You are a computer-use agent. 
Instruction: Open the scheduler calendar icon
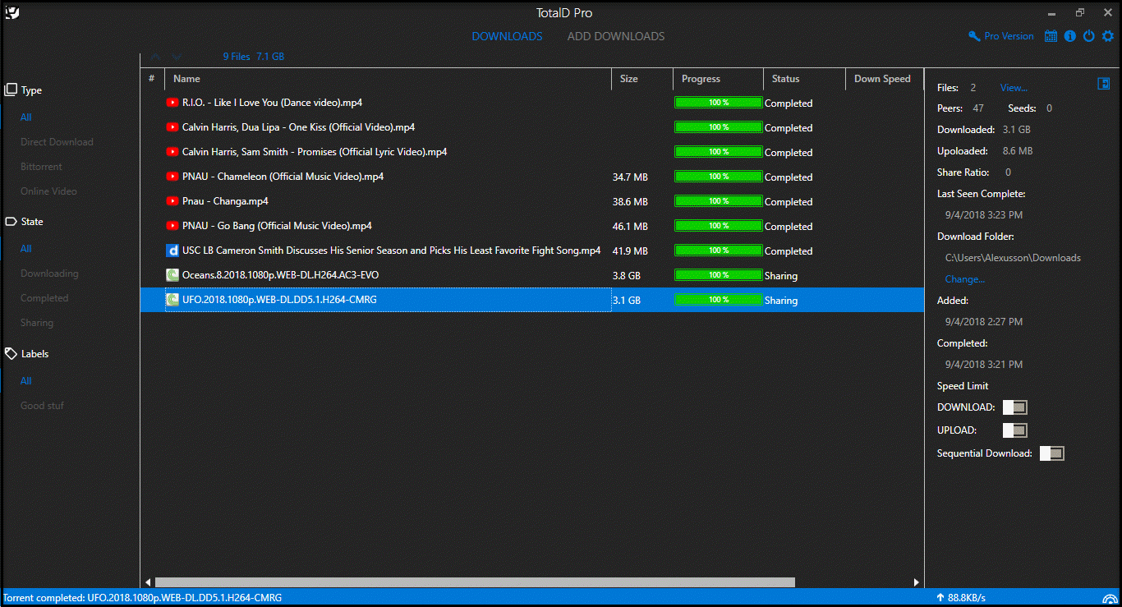tap(1051, 36)
